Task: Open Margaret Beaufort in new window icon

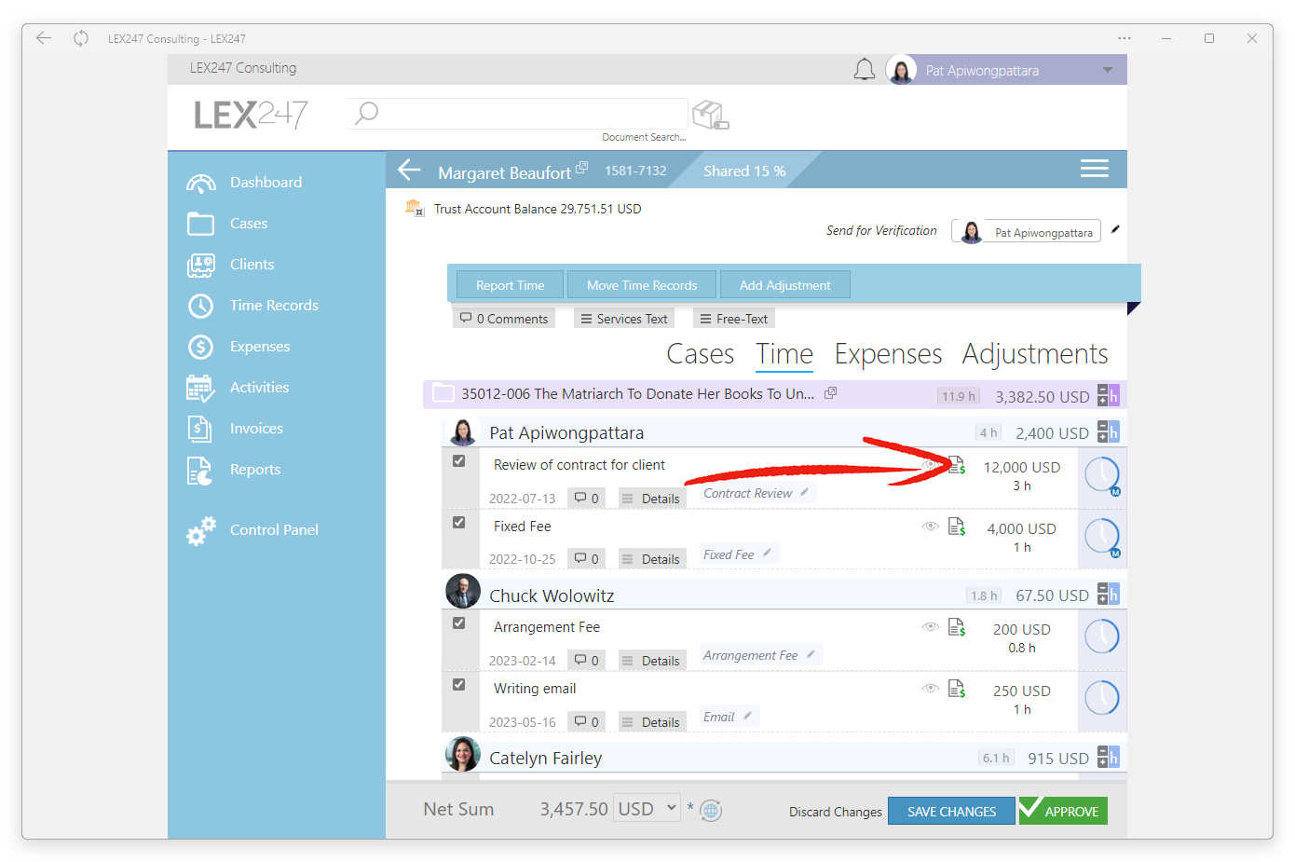Action: click(581, 167)
